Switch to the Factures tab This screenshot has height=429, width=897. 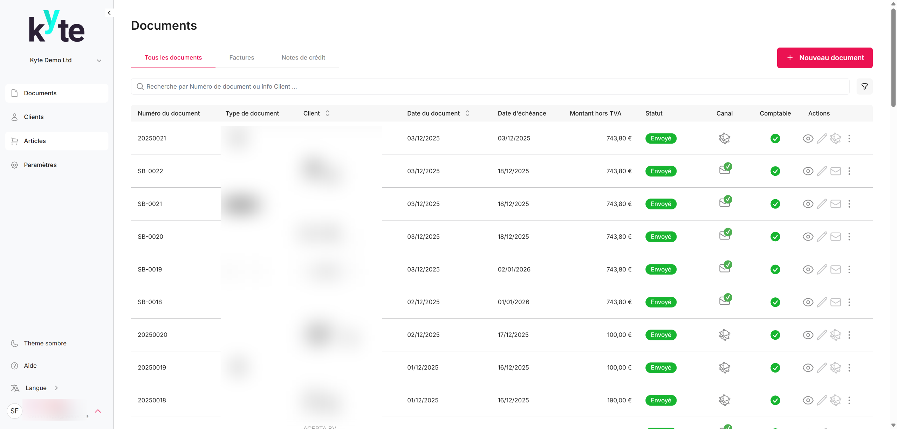tap(241, 57)
